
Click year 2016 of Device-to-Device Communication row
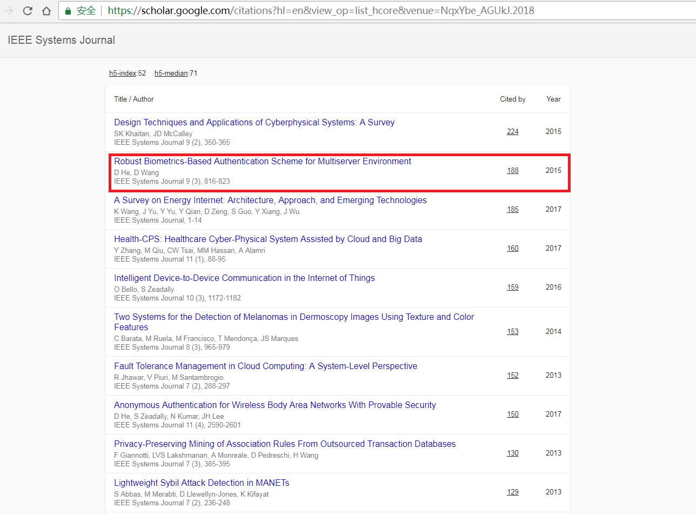(553, 287)
